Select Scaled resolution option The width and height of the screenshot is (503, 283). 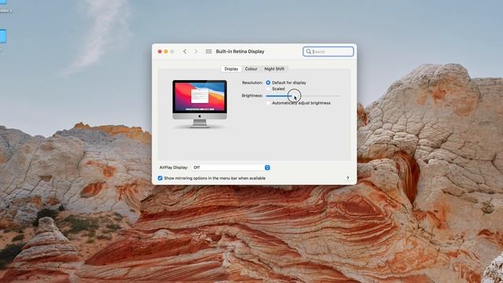pyautogui.click(x=268, y=89)
